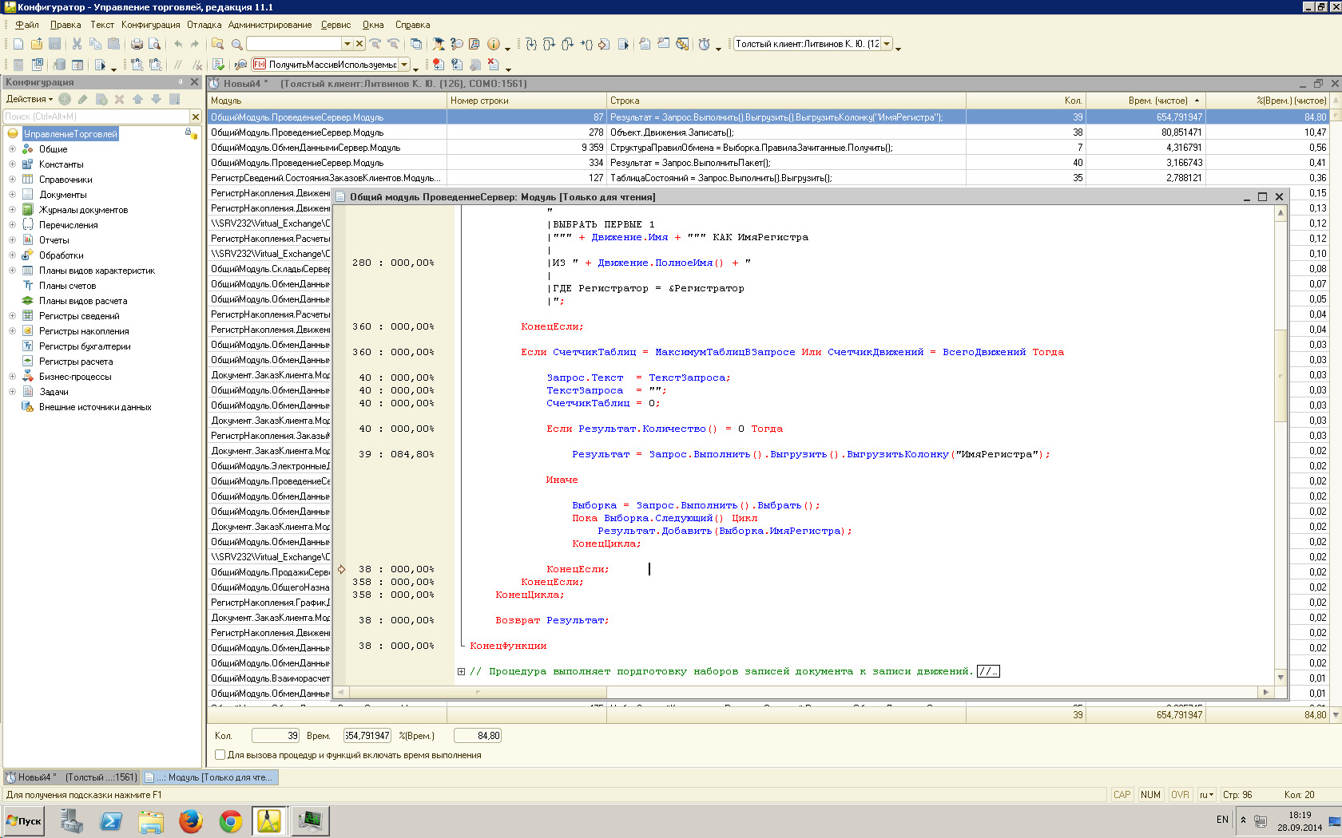Click the search magnifier toolbar icon
Screen dimensions: 1342x838
236,44
